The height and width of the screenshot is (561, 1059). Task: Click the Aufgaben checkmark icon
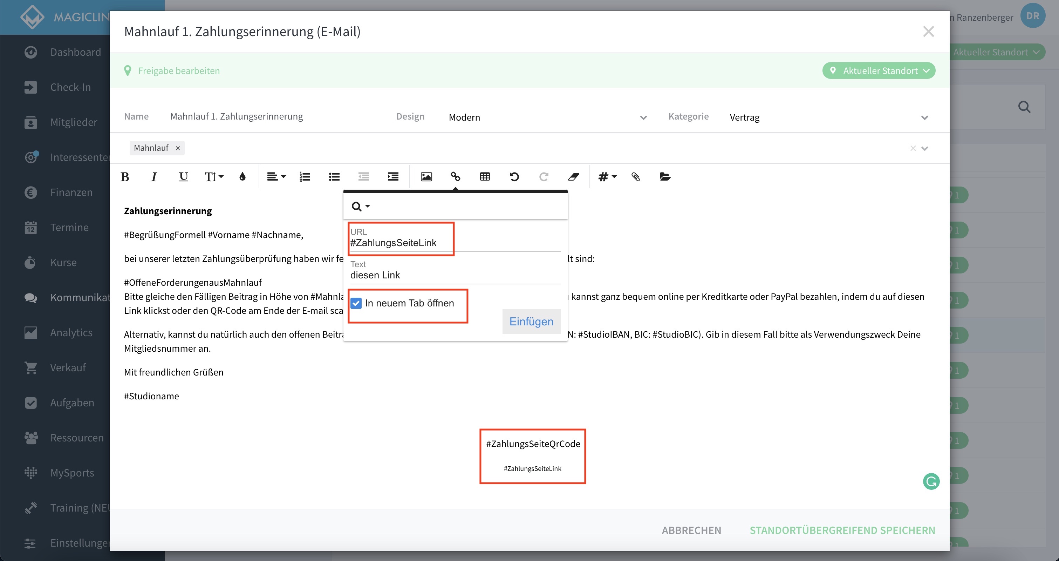[31, 403]
